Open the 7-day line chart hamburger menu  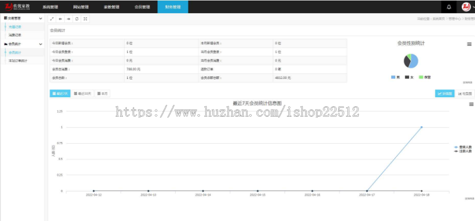(471, 104)
